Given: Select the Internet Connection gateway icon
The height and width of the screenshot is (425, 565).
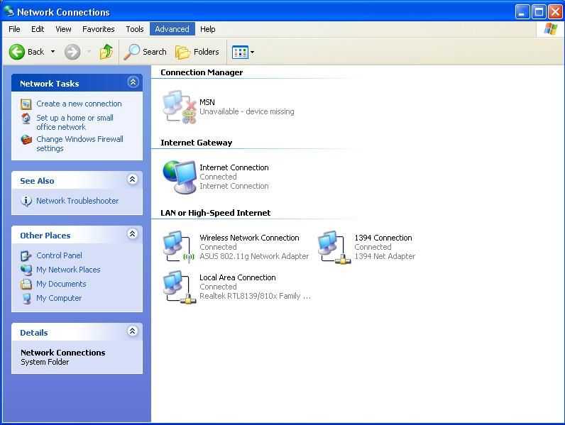Looking at the screenshot, I should 179,177.
